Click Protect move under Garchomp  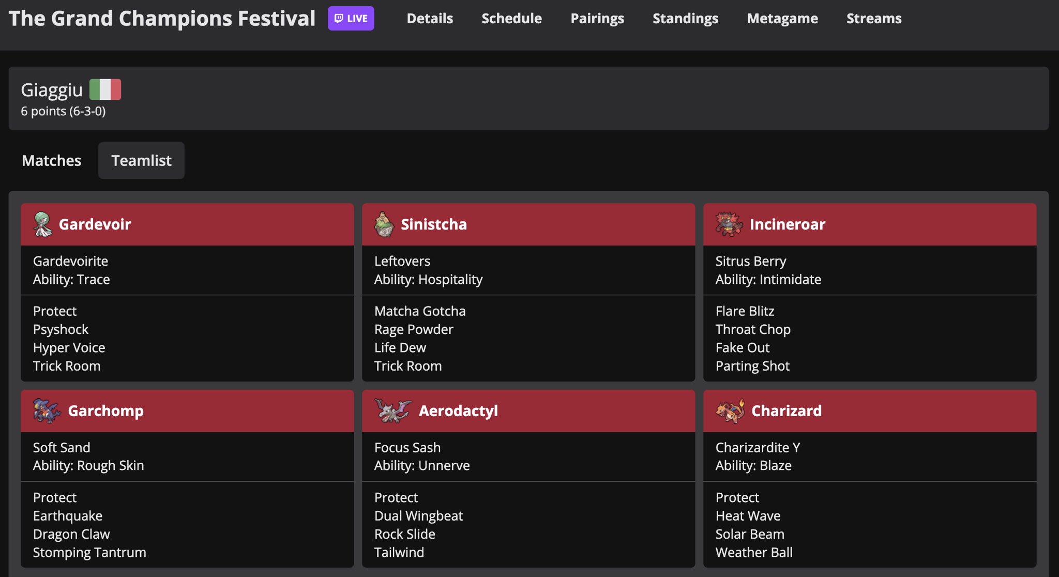[x=55, y=497]
